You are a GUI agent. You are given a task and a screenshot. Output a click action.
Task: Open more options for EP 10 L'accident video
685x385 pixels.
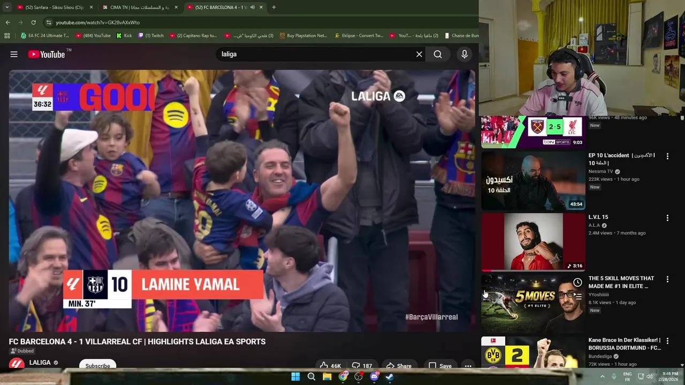(x=667, y=156)
